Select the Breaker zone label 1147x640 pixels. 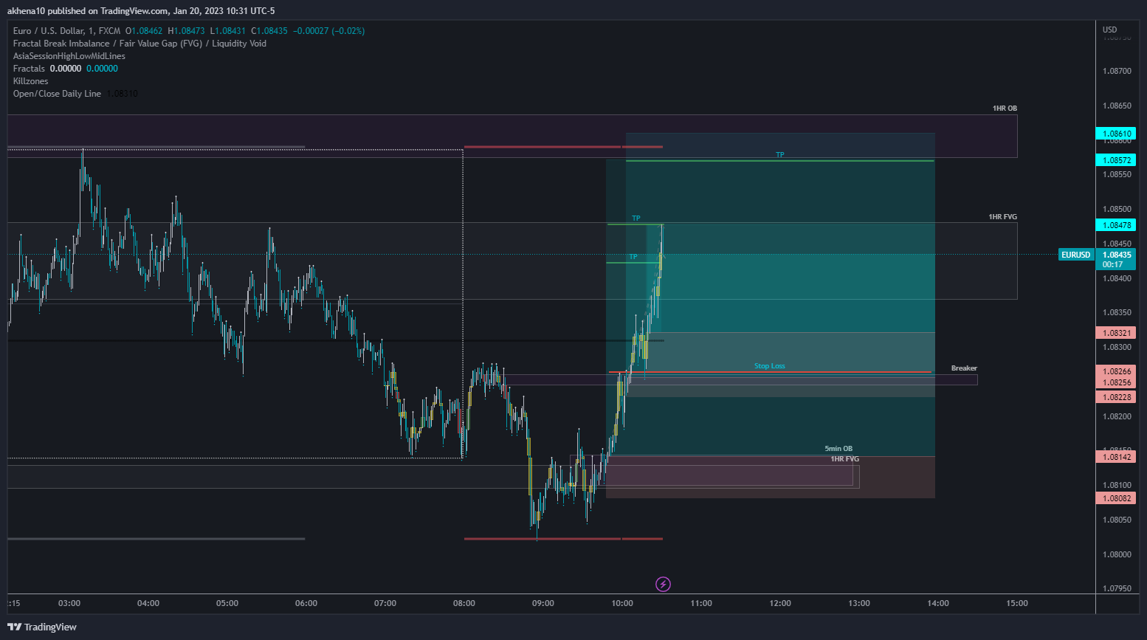(x=964, y=368)
